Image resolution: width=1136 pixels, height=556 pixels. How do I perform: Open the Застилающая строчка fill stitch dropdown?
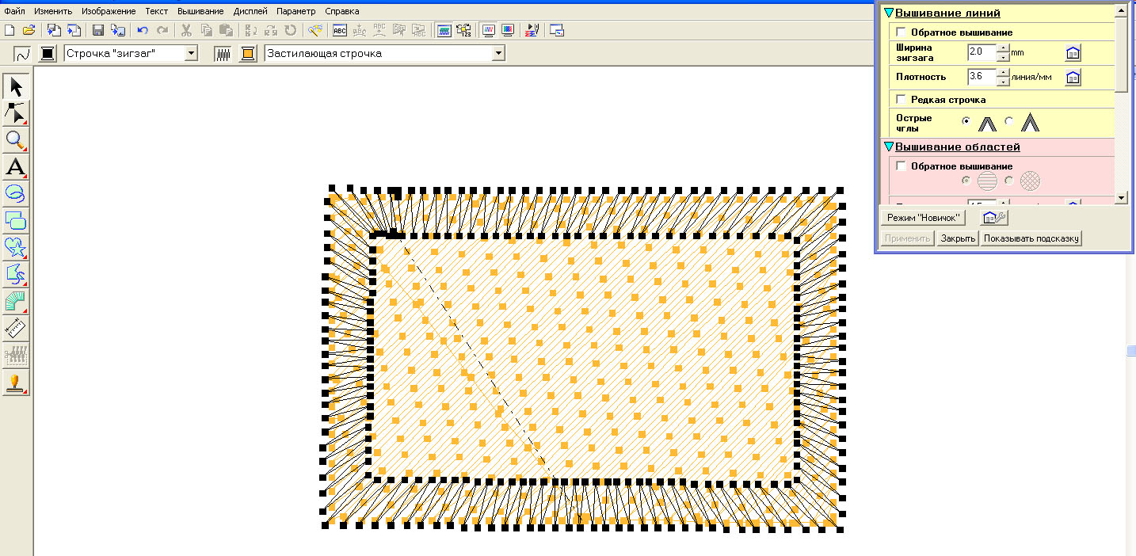497,53
